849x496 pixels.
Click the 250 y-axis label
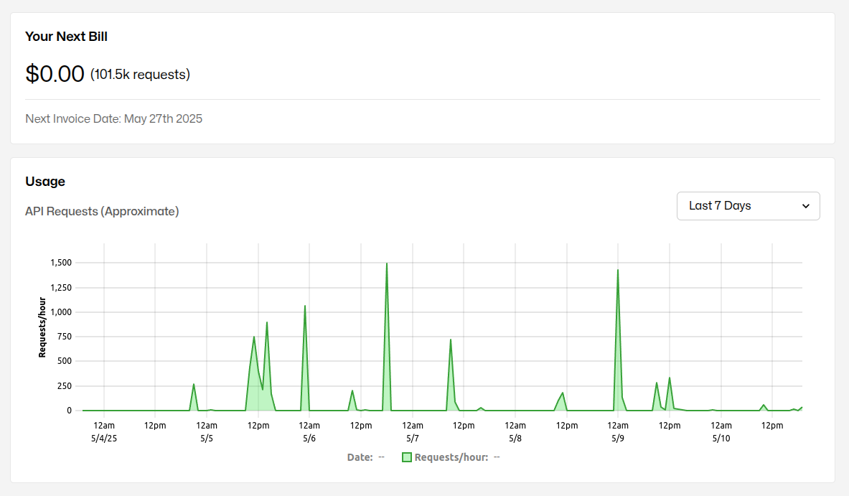65,386
